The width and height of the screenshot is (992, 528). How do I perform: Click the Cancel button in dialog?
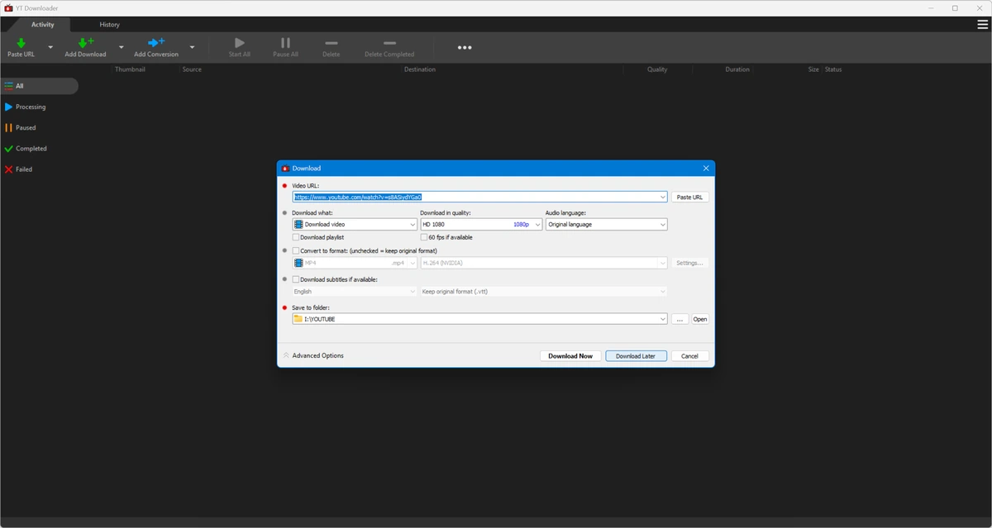[690, 356]
